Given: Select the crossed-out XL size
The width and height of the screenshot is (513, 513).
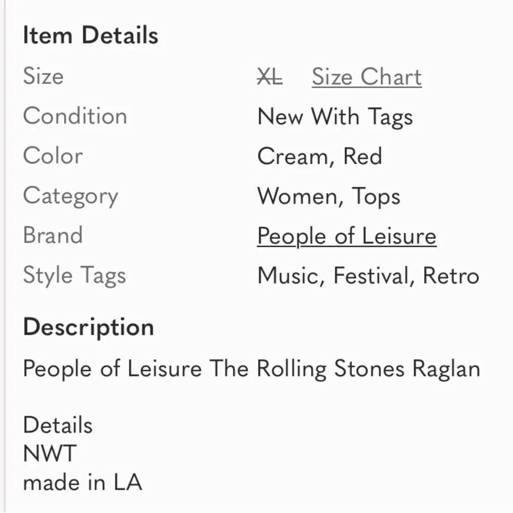Looking at the screenshot, I should point(270,77).
